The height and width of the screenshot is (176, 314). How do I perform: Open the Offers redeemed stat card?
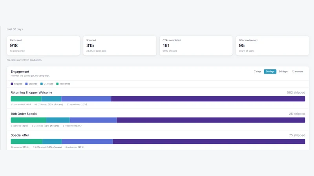272,46
